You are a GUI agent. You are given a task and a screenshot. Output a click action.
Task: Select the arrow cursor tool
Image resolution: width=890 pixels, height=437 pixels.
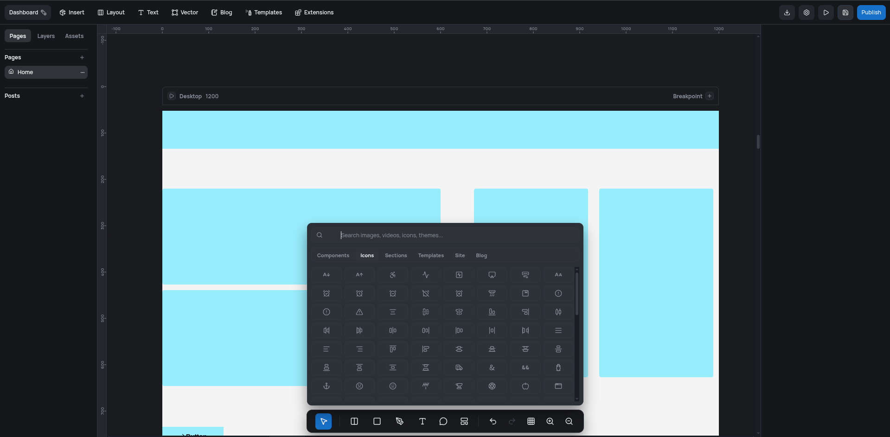point(323,421)
